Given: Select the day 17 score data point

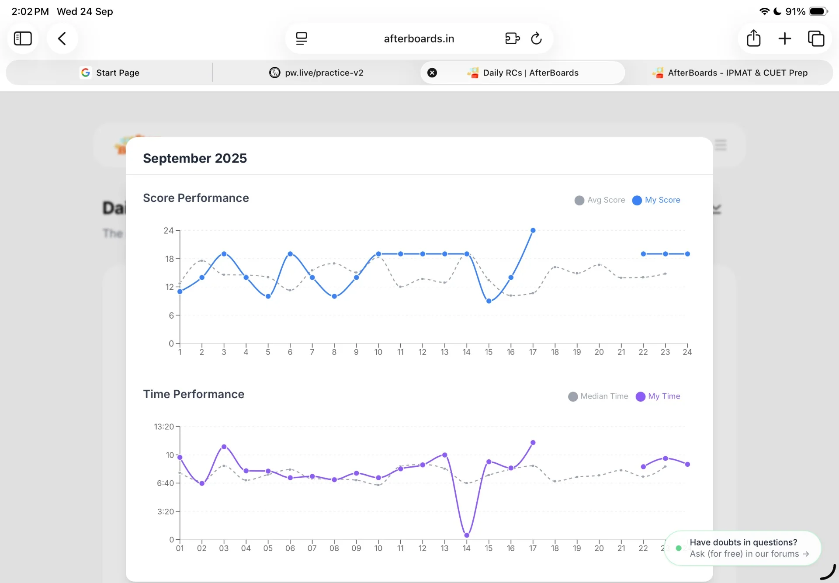Looking at the screenshot, I should [x=533, y=230].
